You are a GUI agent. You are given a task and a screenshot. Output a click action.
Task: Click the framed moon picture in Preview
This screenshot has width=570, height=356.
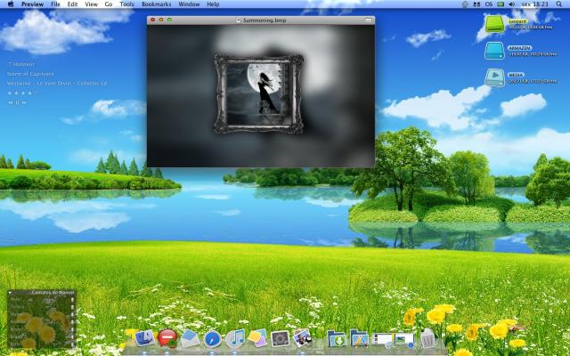(x=259, y=94)
